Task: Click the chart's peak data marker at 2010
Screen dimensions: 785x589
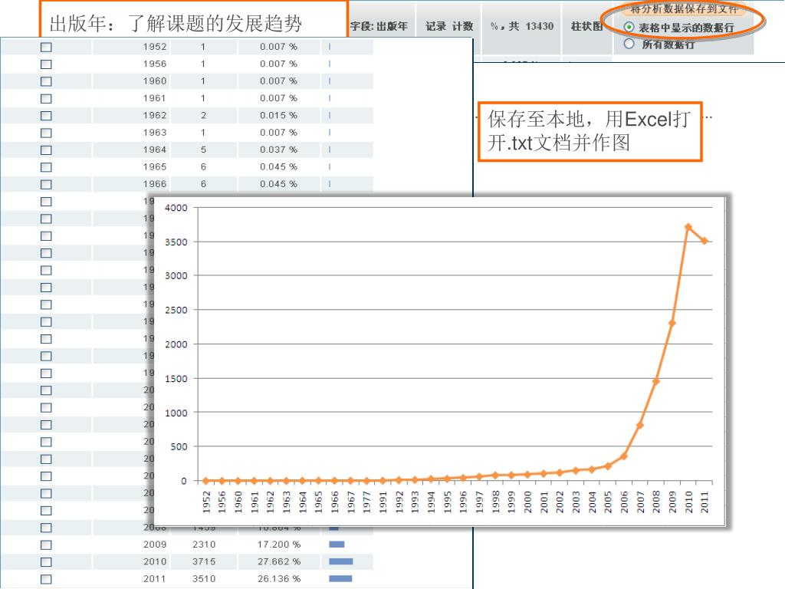Action: point(688,227)
